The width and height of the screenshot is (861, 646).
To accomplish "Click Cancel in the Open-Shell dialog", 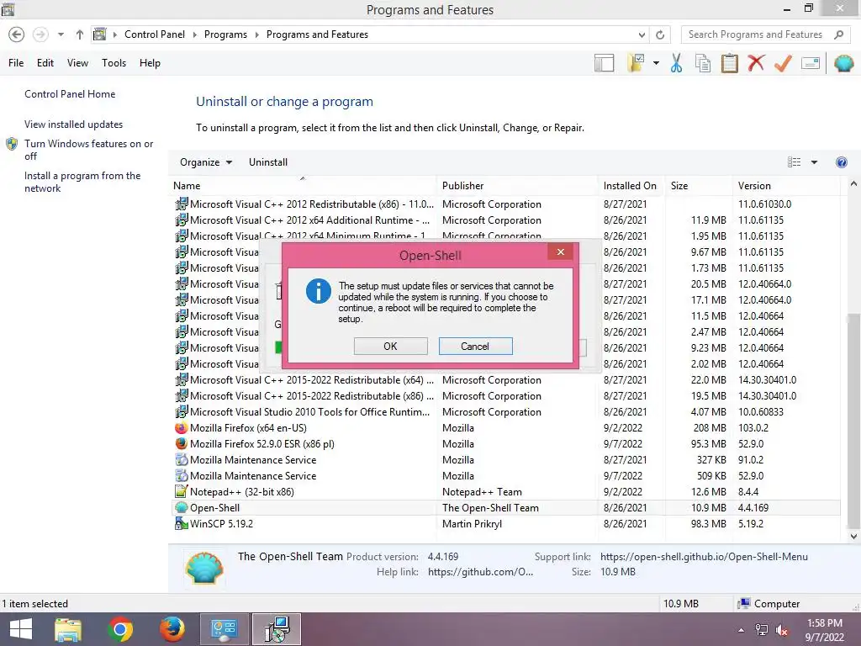I will tap(475, 346).
